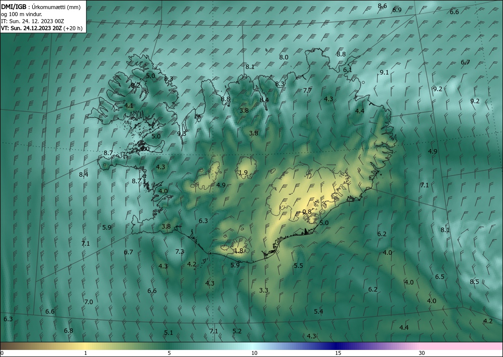Screen dimensions: 503x357
Task: Click the map value 4.1
Action: click(x=129, y=105)
